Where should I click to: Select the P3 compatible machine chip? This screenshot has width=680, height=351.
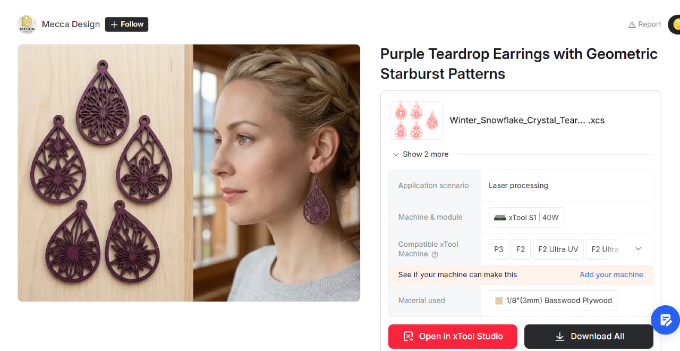[x=498, y=249]
